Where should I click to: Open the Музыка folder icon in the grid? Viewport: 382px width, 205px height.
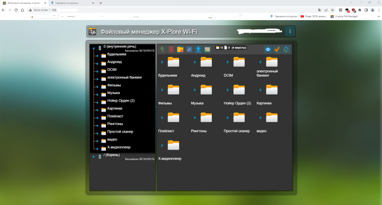coord(206,89)
